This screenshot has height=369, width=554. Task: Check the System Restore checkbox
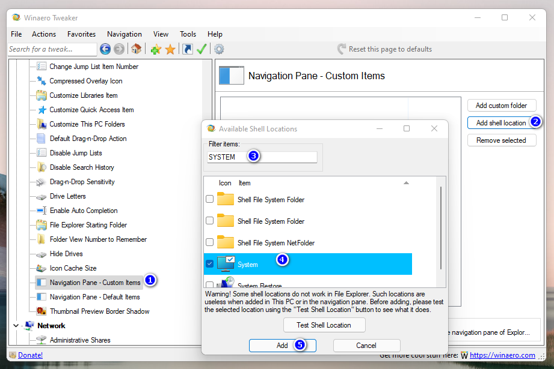point(209,284)
